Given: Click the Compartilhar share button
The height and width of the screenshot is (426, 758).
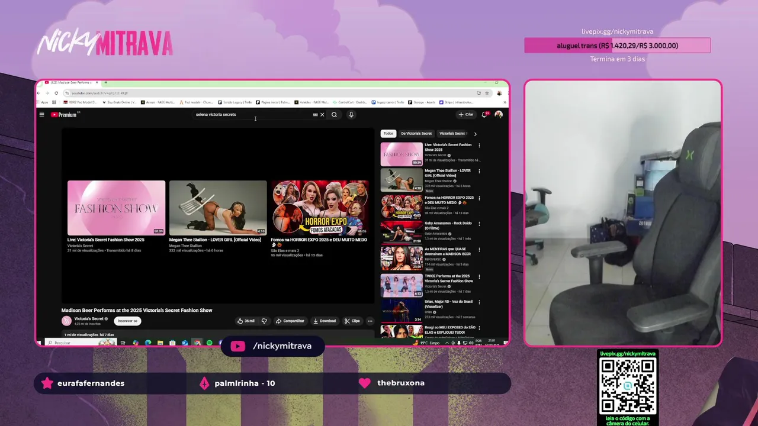Looking at the screenshot, I should pyautogui.click(x=290, y=321).
